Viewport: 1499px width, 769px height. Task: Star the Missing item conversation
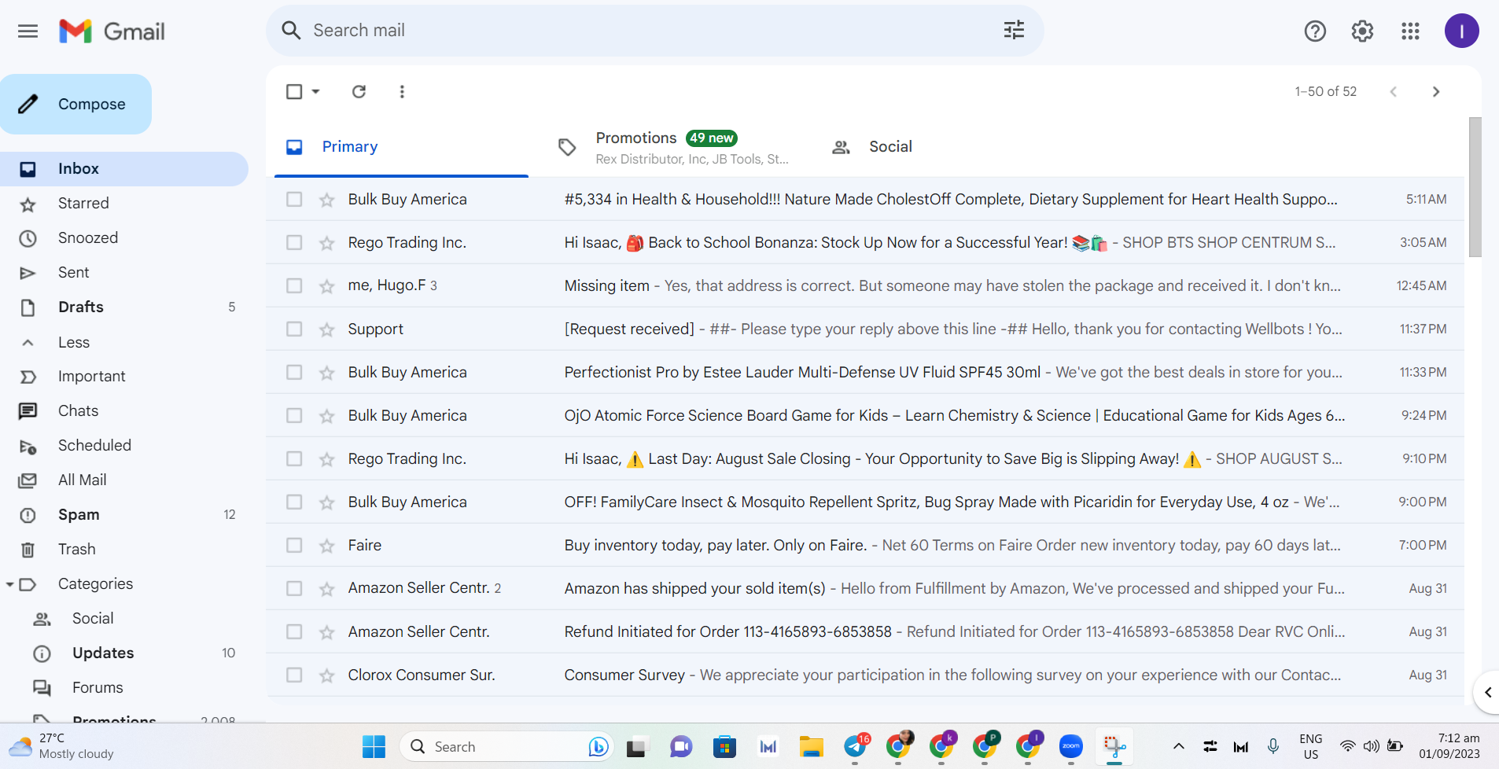pos(327,286)
